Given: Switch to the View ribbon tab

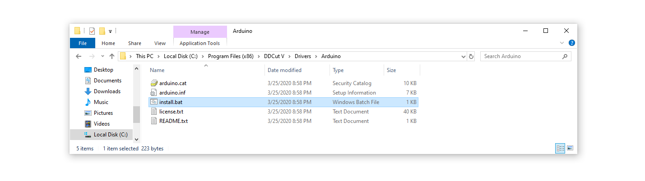Looking at the screenshot, I should [x=160, y=43].
